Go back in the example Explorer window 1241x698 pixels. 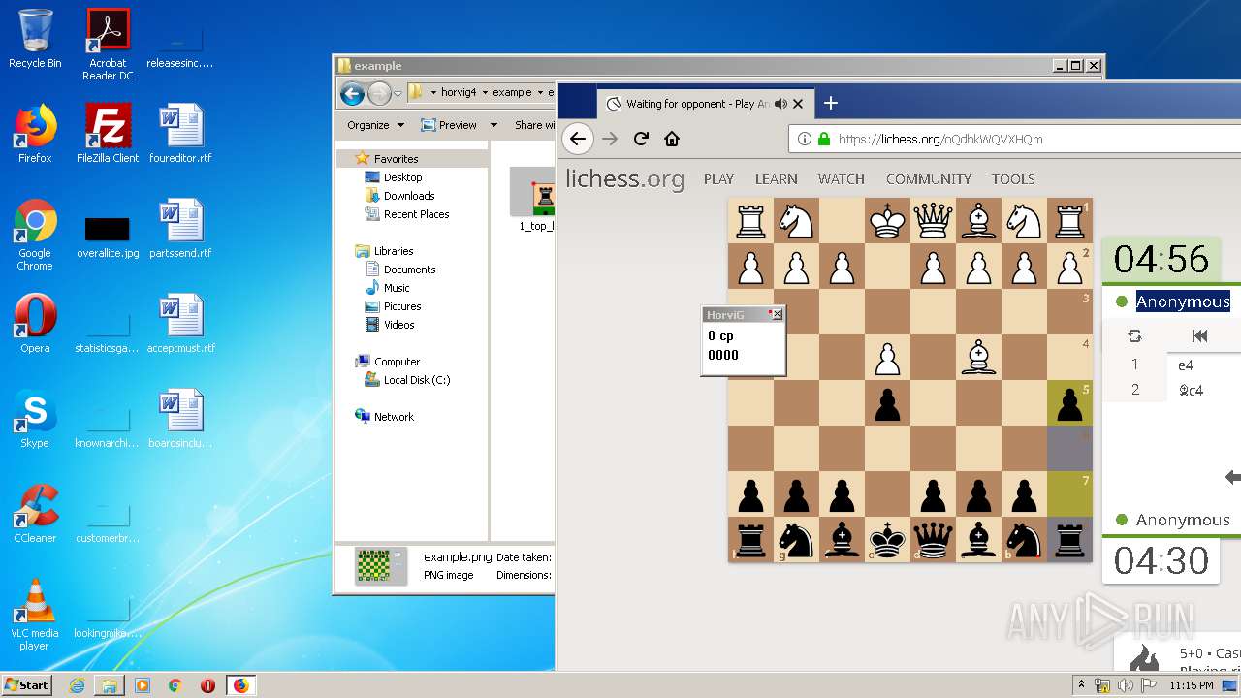pyautogui.click(x=353, y=93)
